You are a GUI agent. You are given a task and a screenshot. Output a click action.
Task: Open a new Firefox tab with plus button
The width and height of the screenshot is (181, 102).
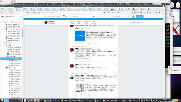(163, 9)
